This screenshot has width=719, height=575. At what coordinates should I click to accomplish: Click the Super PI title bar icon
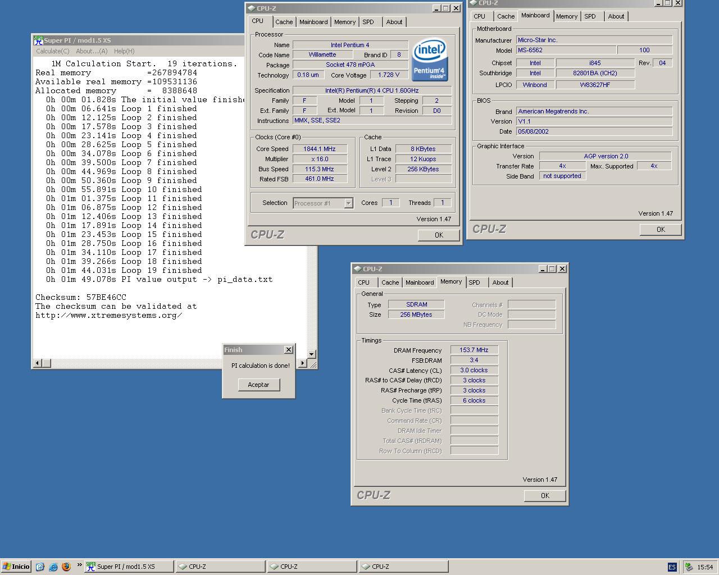(38, 40)
